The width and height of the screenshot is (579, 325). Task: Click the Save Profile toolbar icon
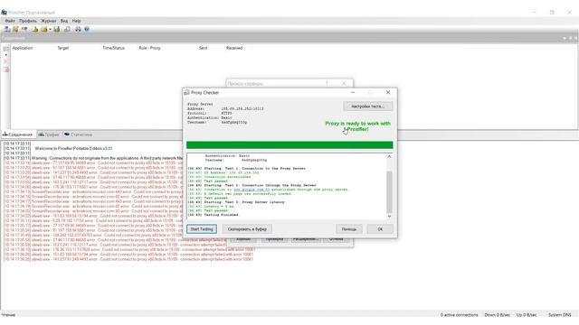(56, 29)
